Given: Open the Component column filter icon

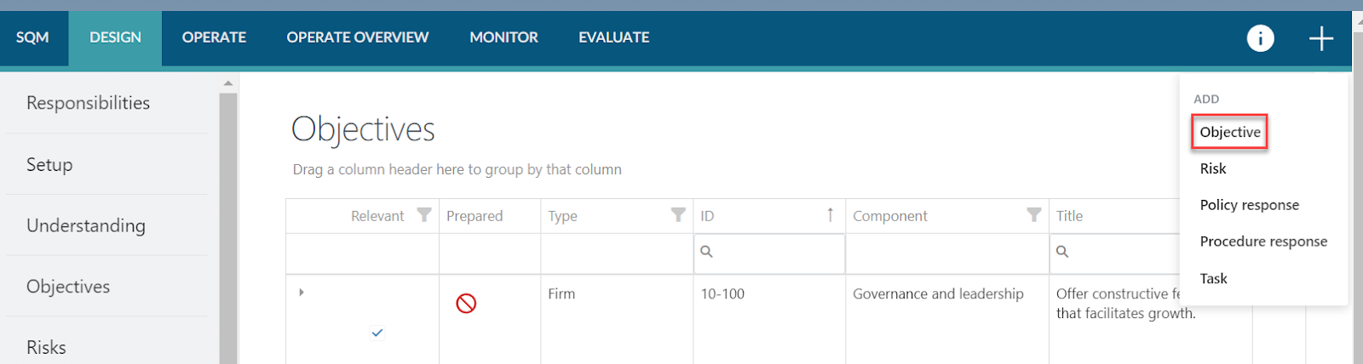Looking at the screenshot, I should (x=1033, y=215).
